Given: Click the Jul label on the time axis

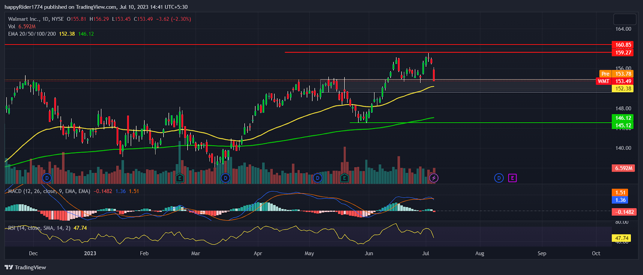Looking at the screenshot, I should point(426,253).
